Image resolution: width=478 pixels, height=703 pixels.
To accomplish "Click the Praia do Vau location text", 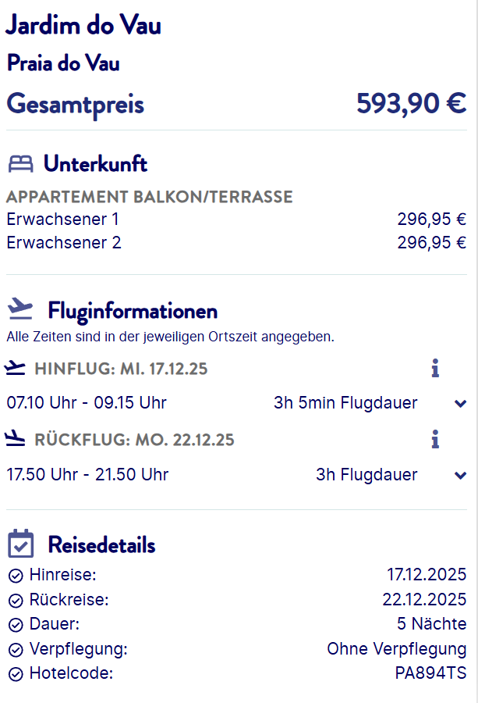I will pyautogui.click(x=63, y=63).
